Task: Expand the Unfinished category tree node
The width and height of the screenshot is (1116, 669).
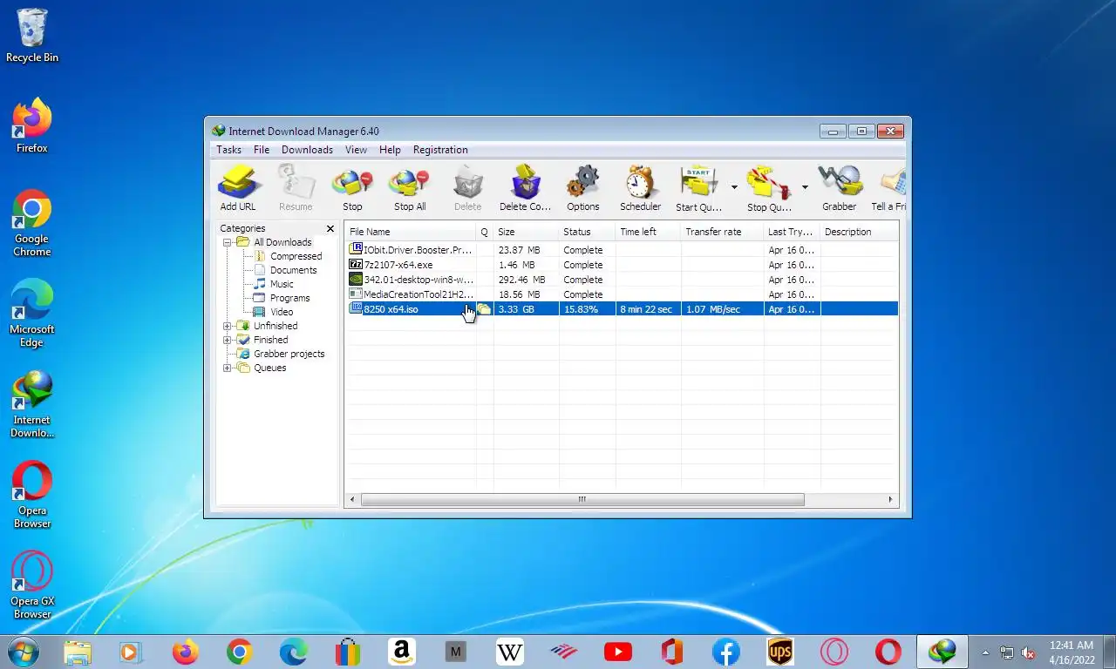Action: coord(227,326)
